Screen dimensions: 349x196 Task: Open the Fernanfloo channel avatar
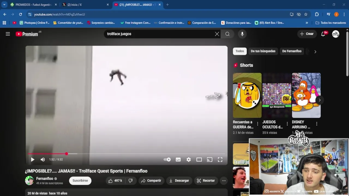[x=29, y=180]
